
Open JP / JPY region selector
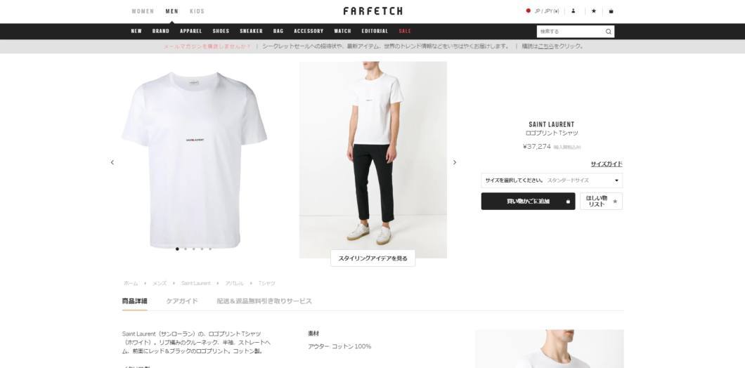click(x=543, y=11)
